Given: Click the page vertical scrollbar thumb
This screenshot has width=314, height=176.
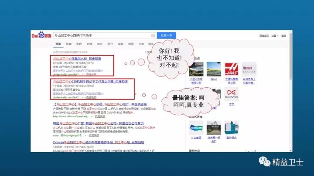Looking at the screenshot, I should point(290,56).
